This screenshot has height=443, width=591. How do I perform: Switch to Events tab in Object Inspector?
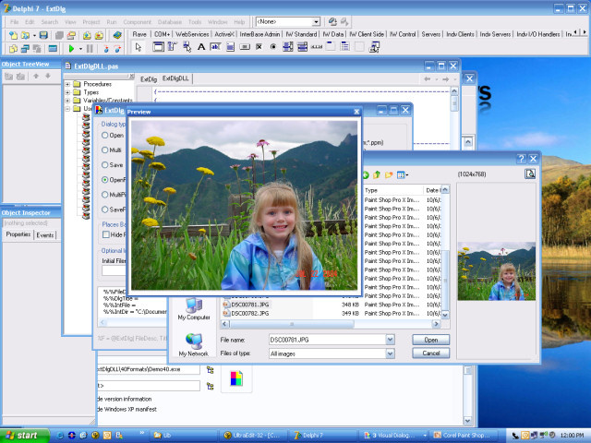(45, 235)
